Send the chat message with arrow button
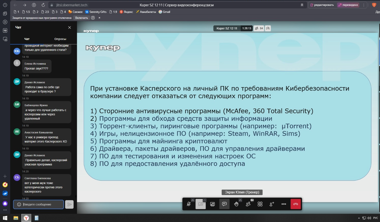 (x=69, y=204)
